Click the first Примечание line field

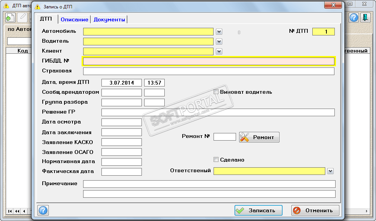click(x=209, y=184)
